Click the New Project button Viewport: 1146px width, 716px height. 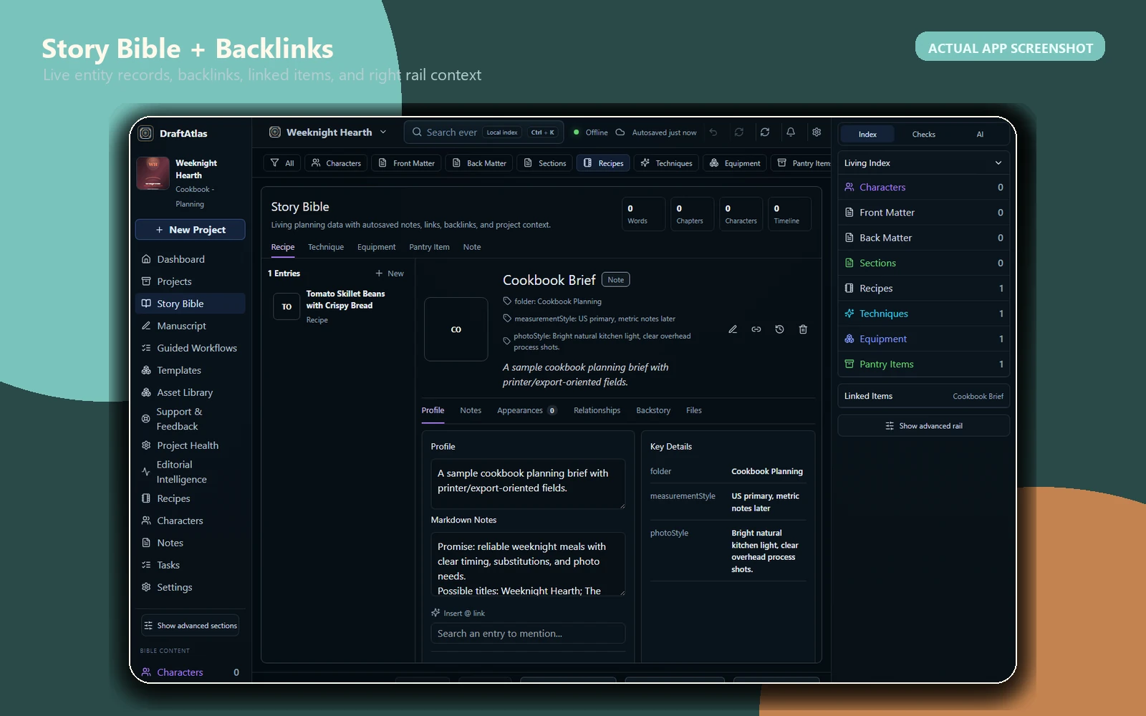click(x=191, y=230)
